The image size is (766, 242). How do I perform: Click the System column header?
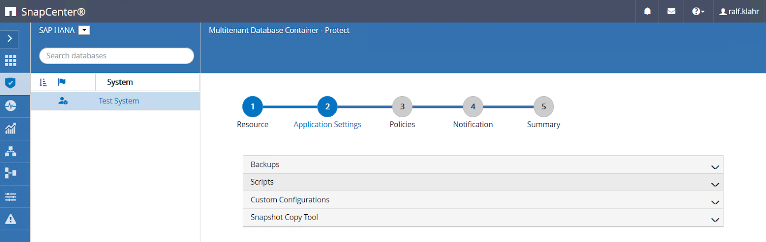tap(120, 82)
